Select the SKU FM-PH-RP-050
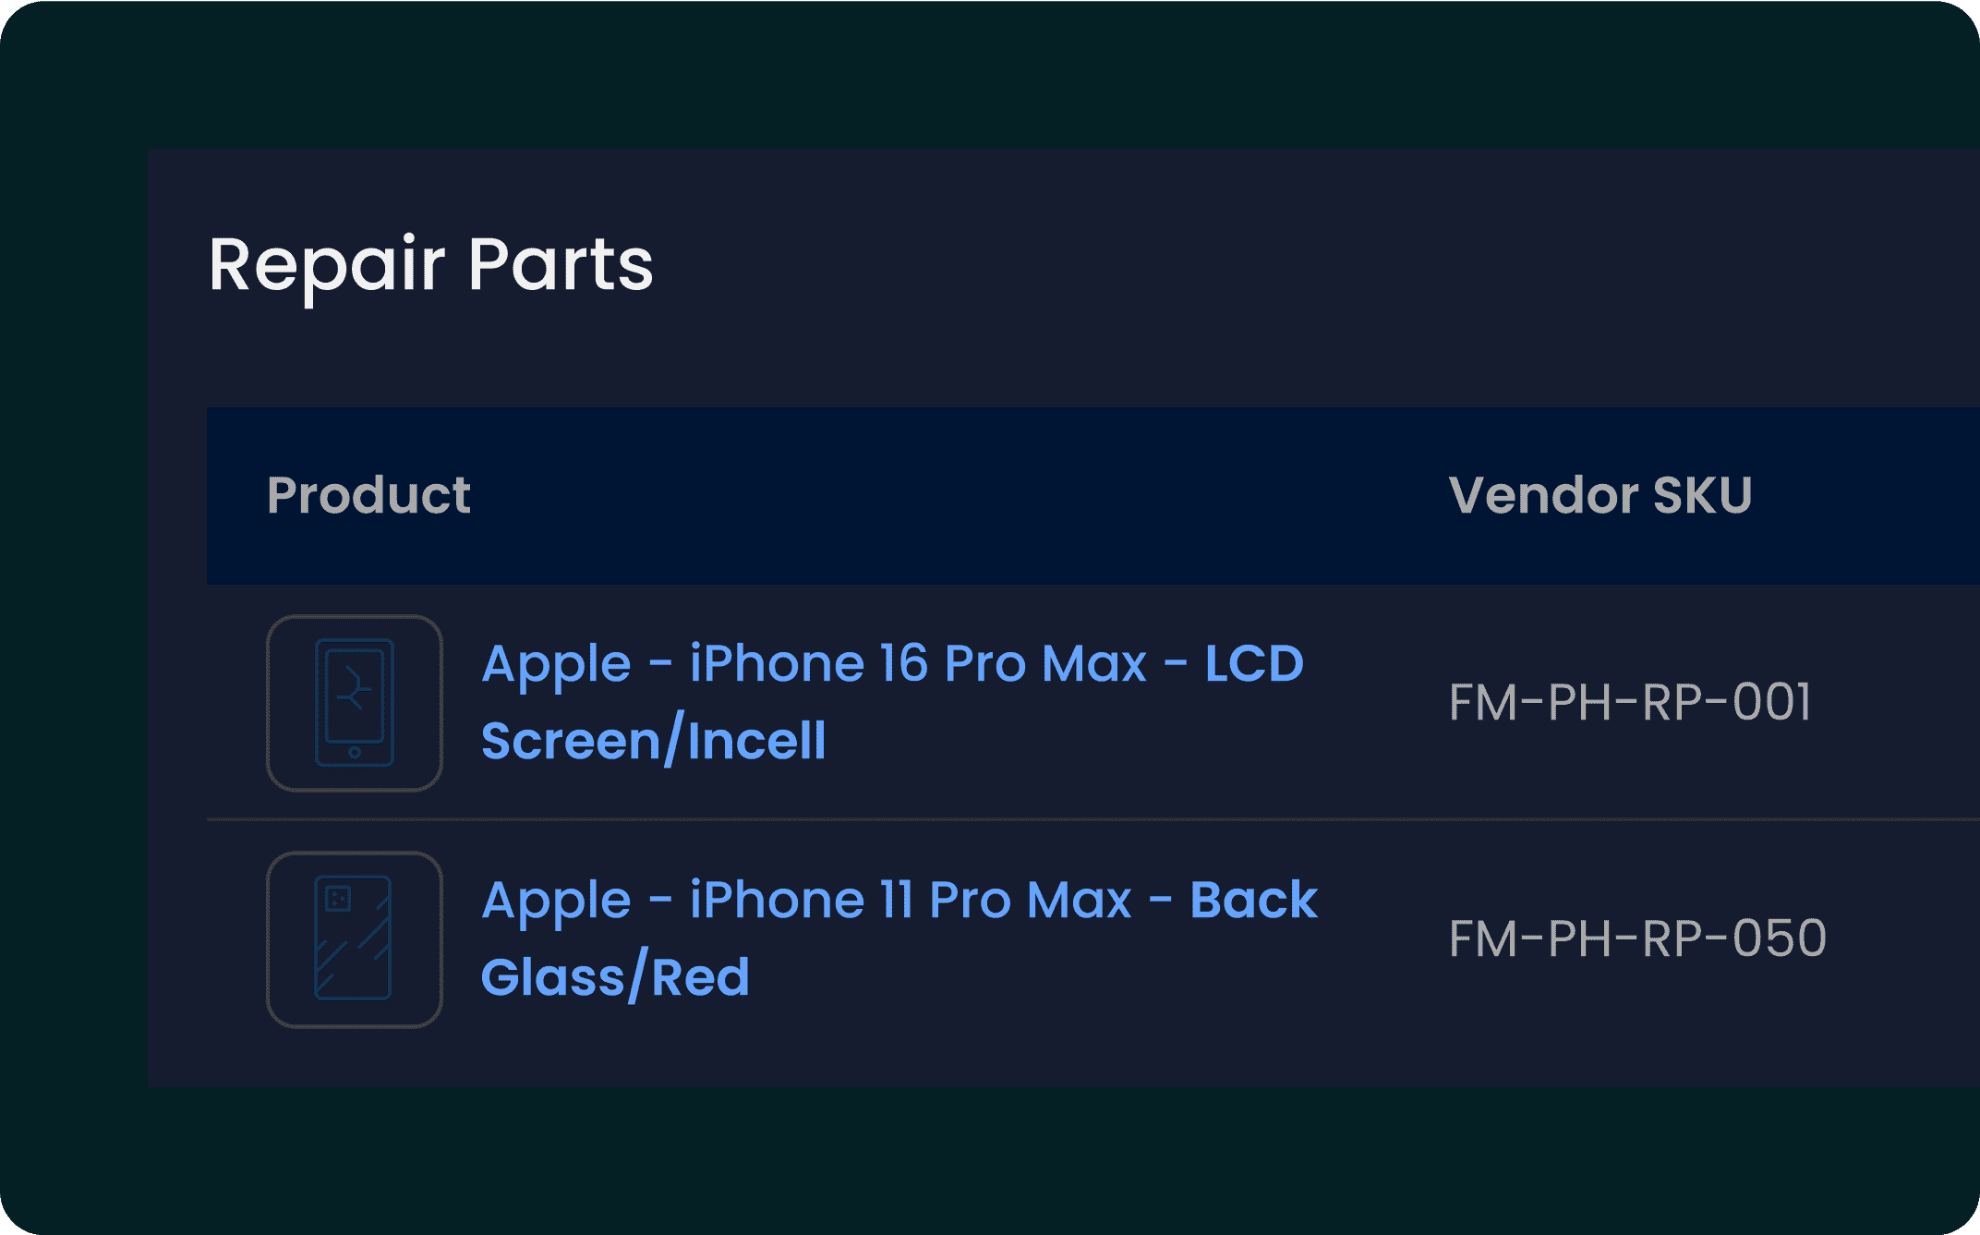The height and width of the screenshot is (1235, 1980). (1636, 938)
